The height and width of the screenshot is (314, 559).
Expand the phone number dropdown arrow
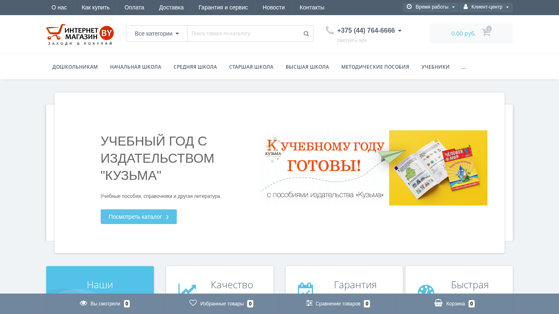click(400, 31)
